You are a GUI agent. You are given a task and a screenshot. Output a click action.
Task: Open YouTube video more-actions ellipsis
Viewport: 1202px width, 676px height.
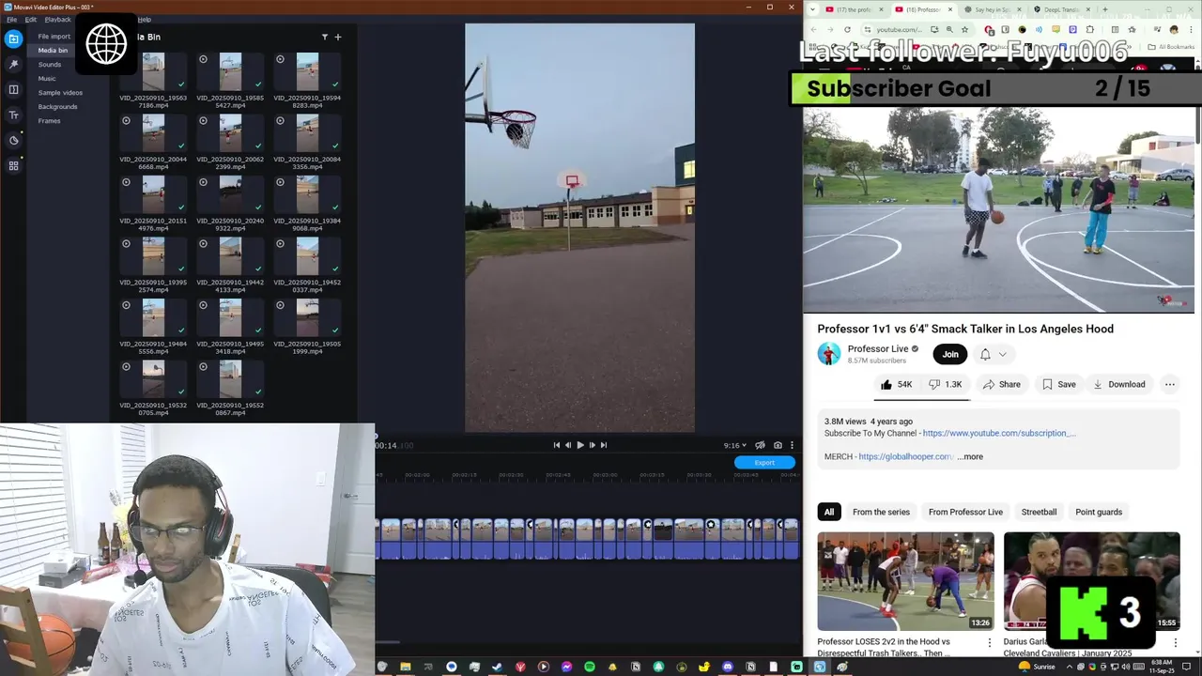click(1170, 384)
